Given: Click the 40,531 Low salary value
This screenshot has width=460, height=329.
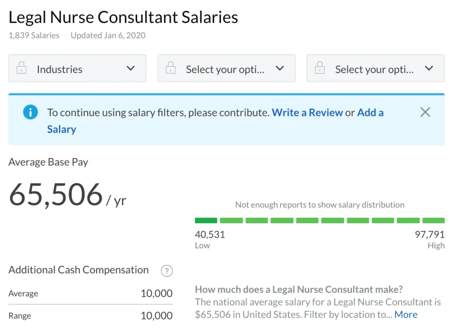Looking at the screenshot, I should coord(210,234).
